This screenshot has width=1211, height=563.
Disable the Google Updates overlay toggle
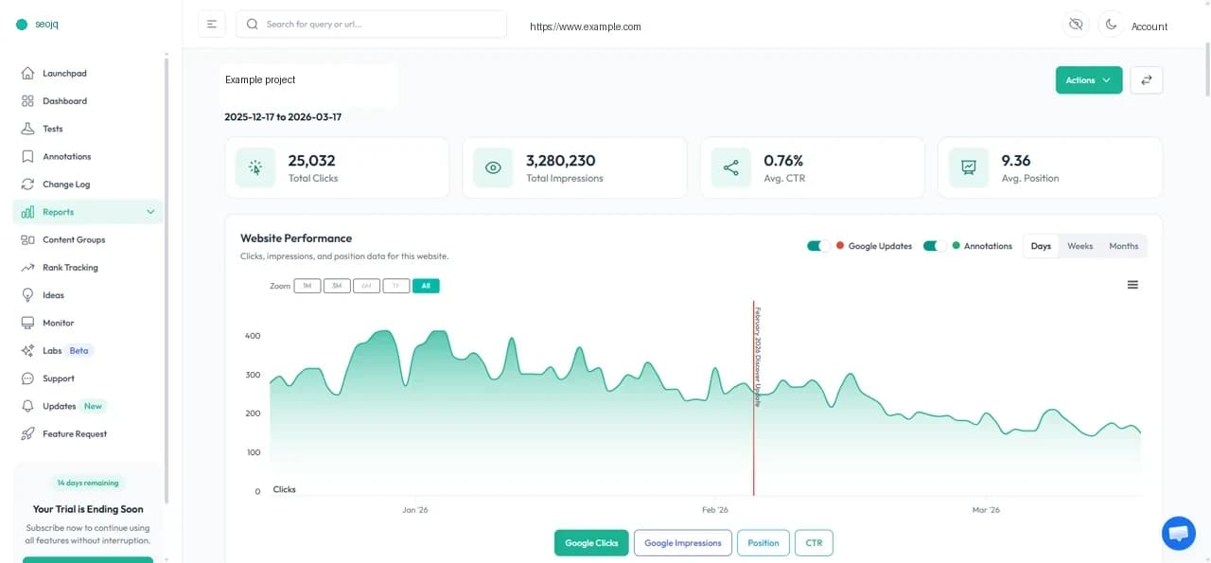tap(817, 245)
